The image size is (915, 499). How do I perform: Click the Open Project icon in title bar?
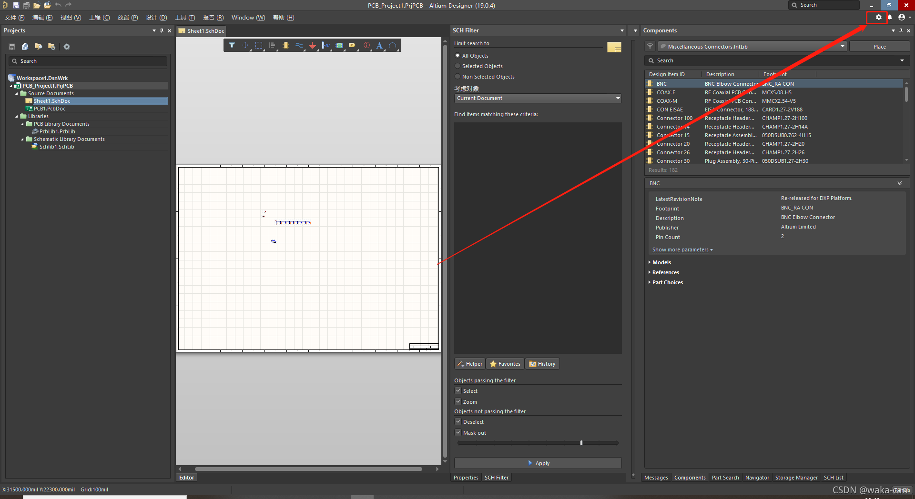(47, 5)
